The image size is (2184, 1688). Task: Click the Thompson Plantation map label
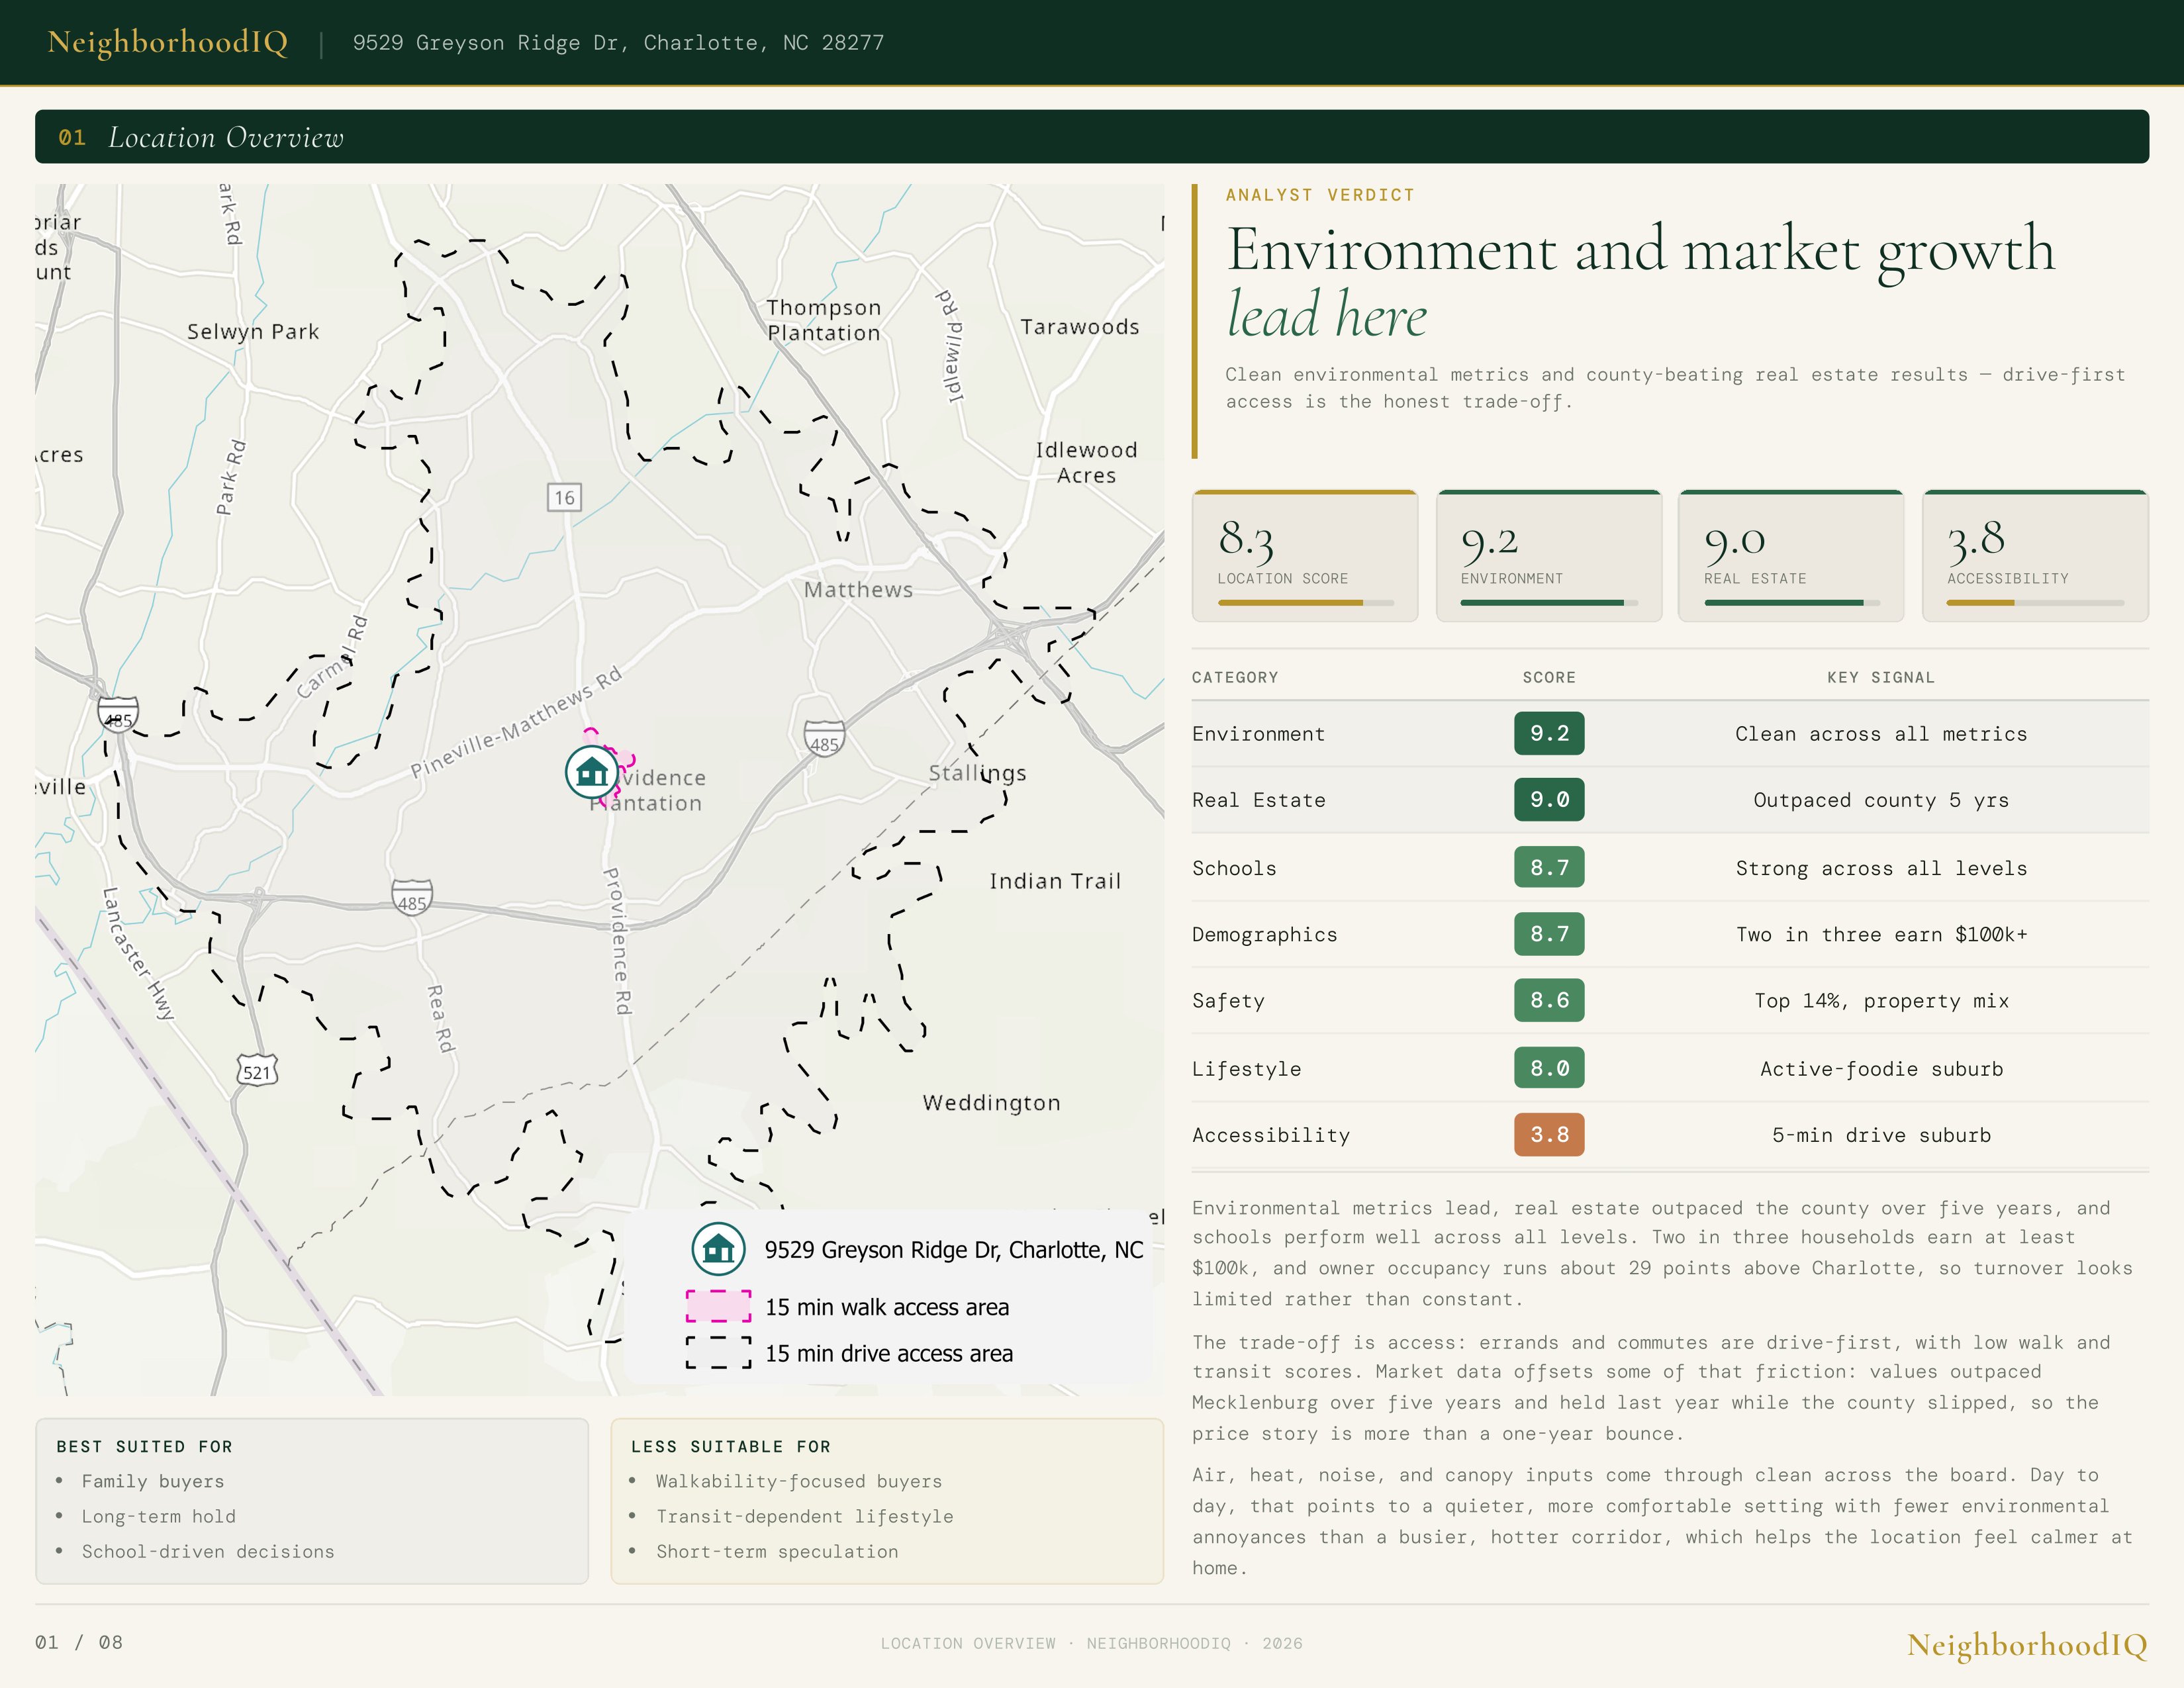pos(824,320)
